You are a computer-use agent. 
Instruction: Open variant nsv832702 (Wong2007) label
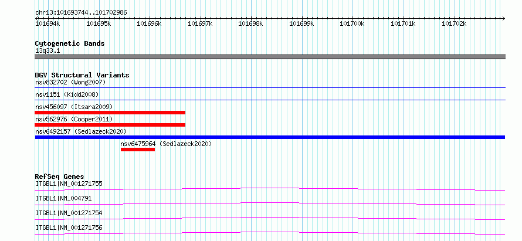pos(70,82)
